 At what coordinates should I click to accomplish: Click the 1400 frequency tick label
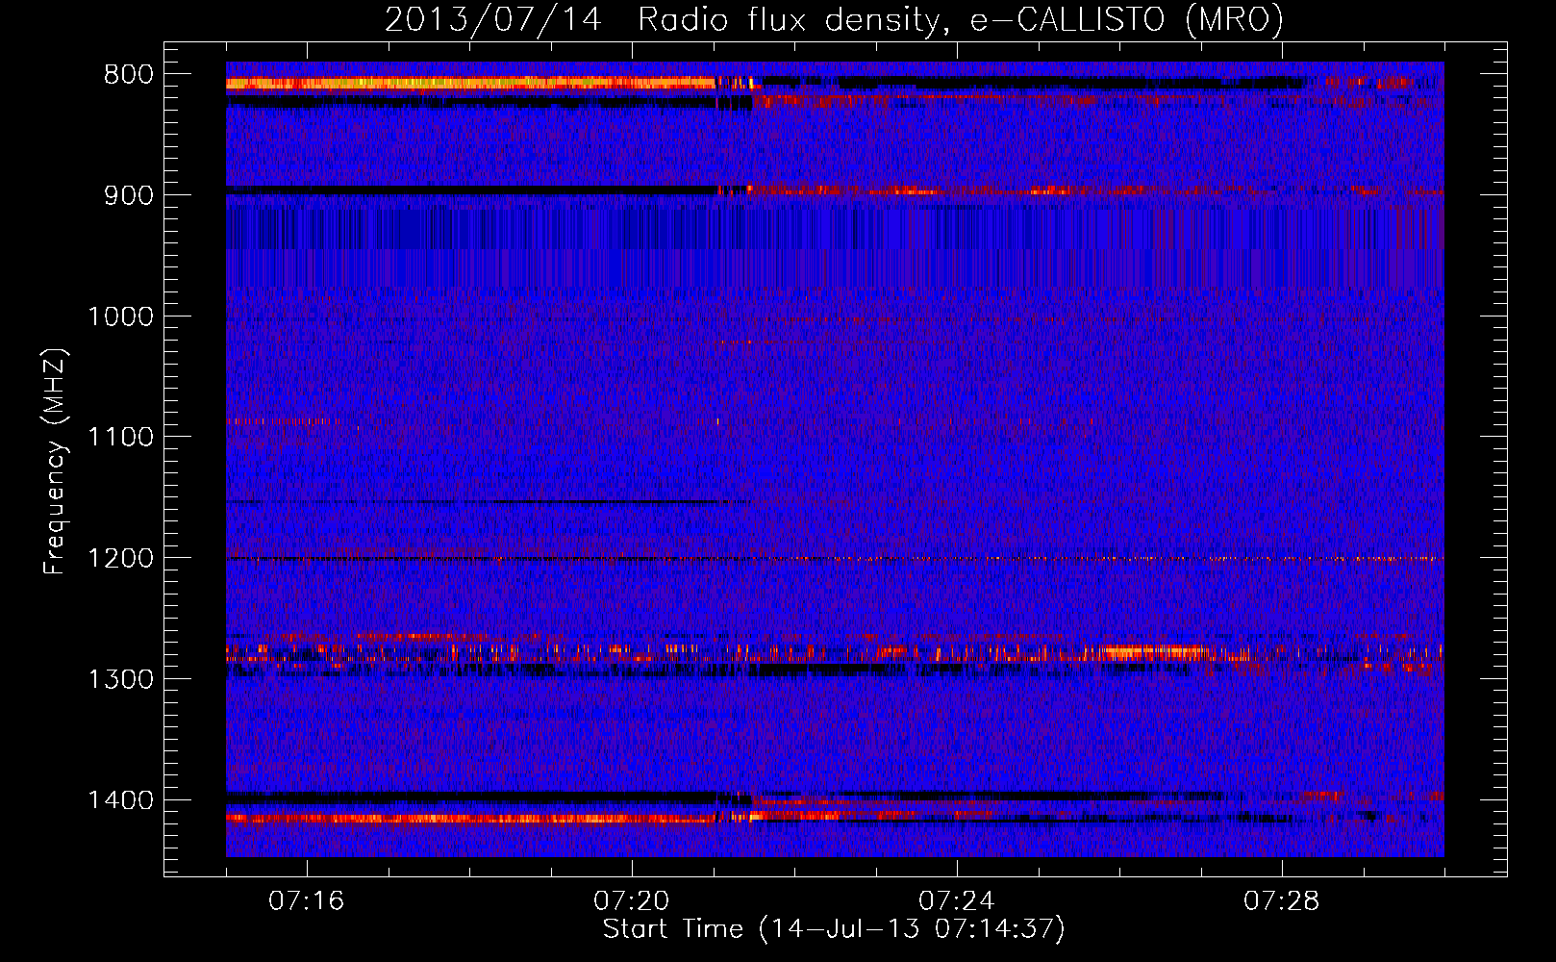point(121,800)
